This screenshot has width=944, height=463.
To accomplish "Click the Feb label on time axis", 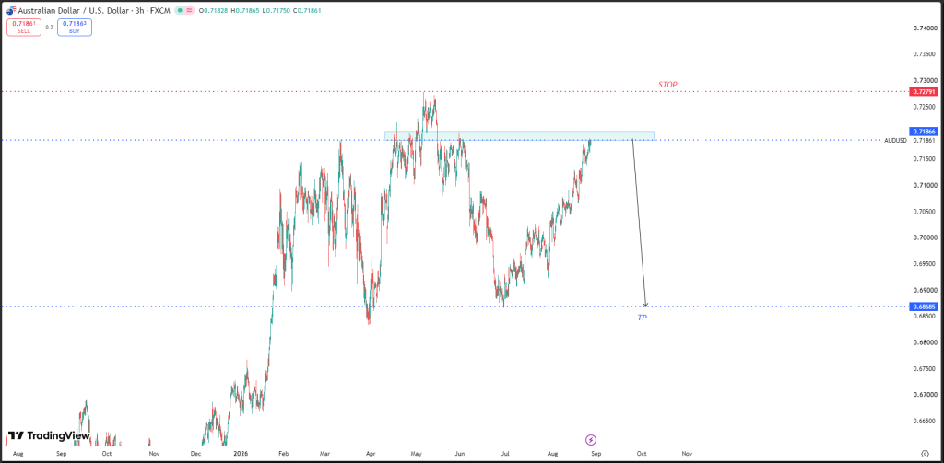I will pyautogui.click(x=285, y=454).
